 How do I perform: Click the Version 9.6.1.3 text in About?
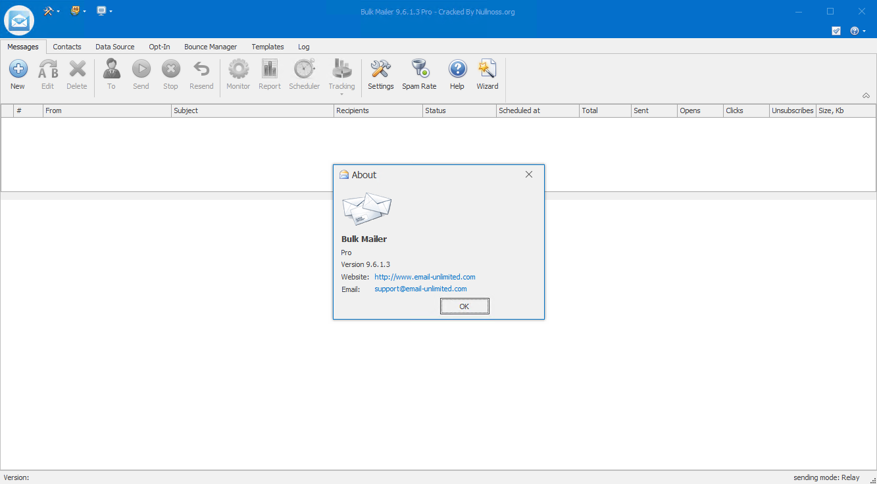pyautogui.click(x=365, y=264)
